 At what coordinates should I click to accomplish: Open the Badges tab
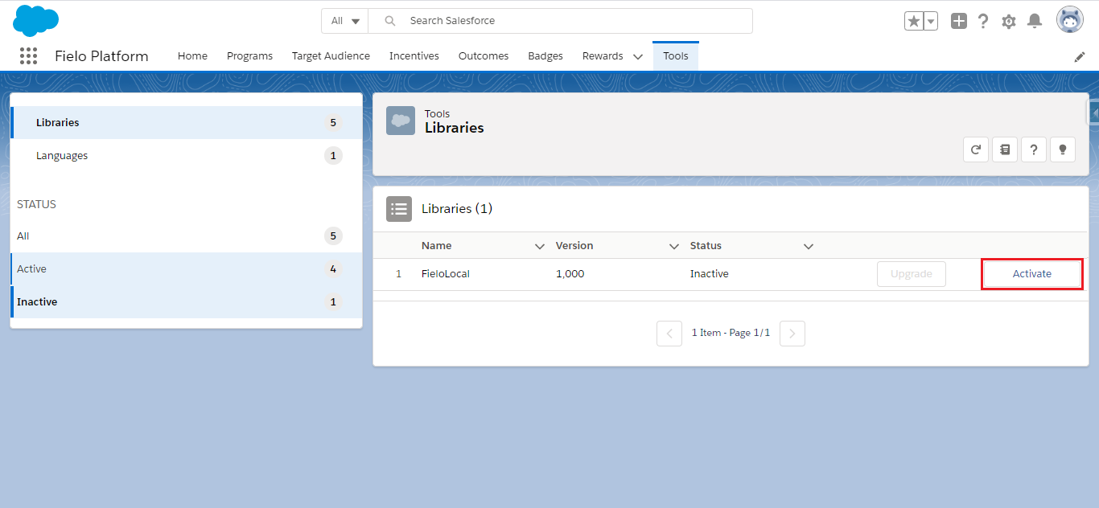pyautogui.click(x=545, y=56)
